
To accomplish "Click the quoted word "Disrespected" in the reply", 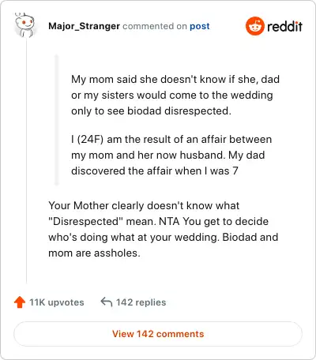I will click(86, 221).
